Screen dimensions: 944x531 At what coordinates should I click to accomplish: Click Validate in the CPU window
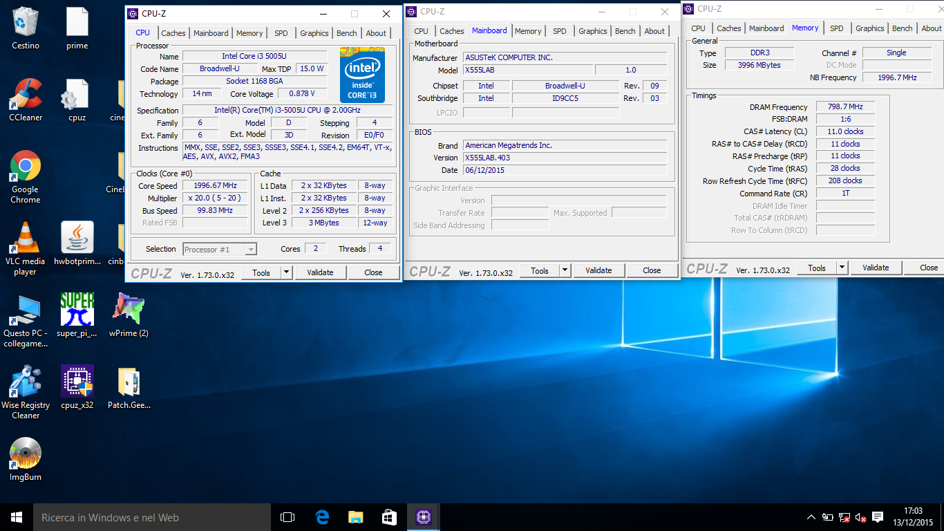point(320,272)
